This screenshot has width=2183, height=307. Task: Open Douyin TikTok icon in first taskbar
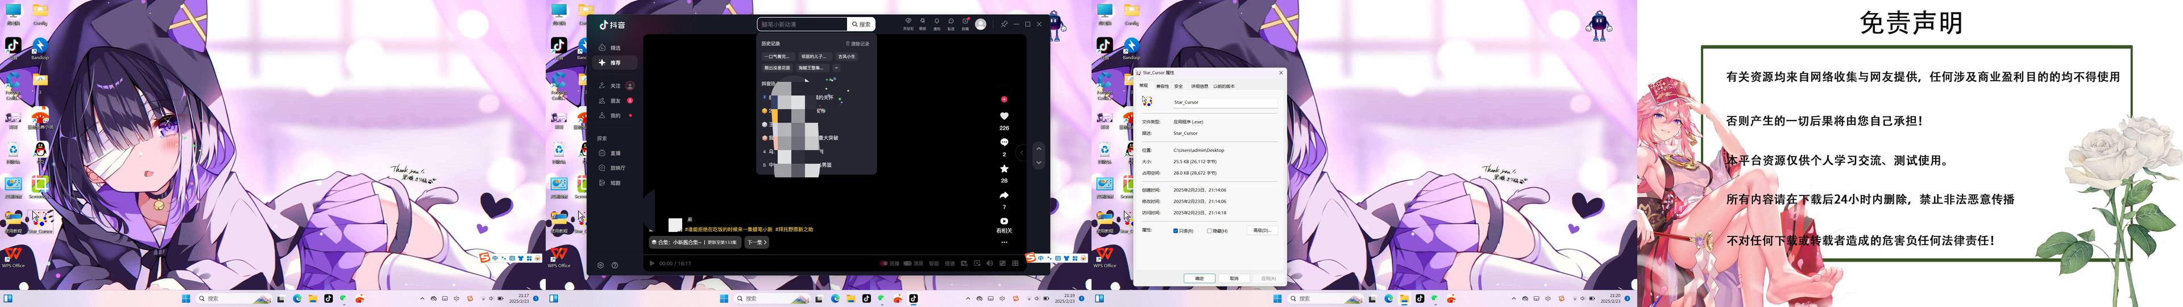point(328,298)
